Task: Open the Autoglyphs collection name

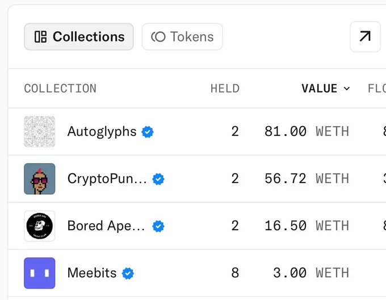Action: click(102, 131)
